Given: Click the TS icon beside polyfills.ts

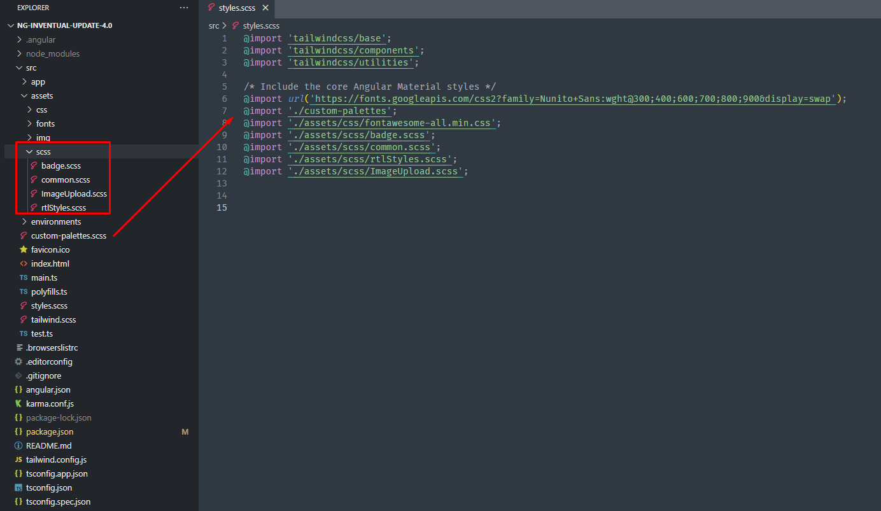Looking at the screenshot, I should coord(24,291).
